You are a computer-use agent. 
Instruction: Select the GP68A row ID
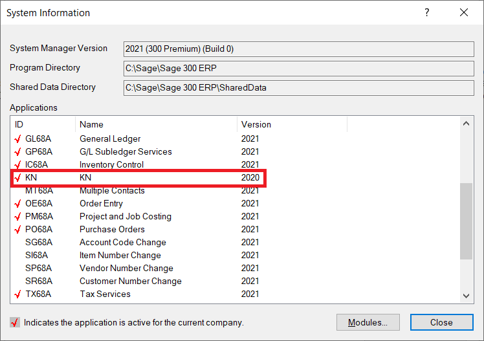tap(39, 152)
